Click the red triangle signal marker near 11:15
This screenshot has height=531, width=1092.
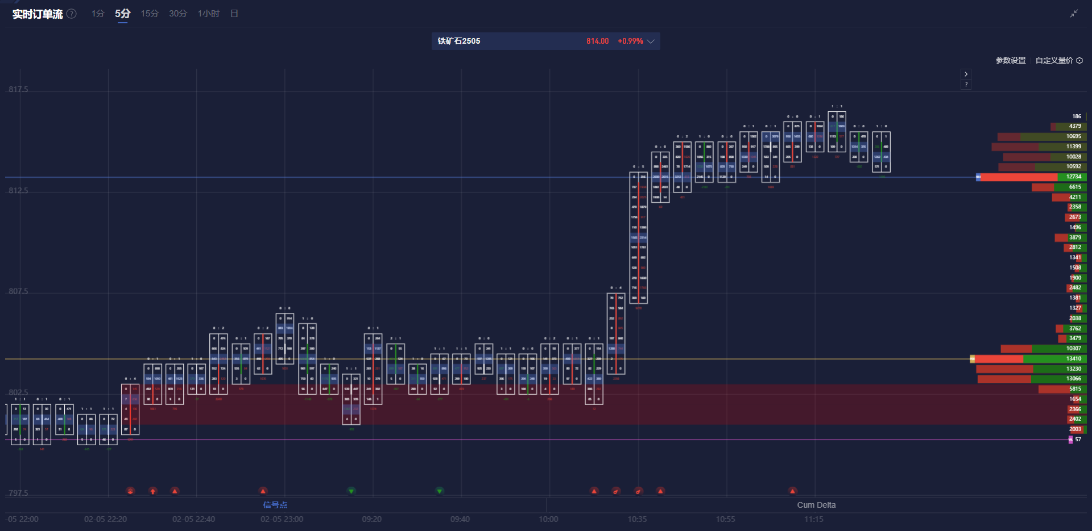pyautogui.click(x=793, y=491)
